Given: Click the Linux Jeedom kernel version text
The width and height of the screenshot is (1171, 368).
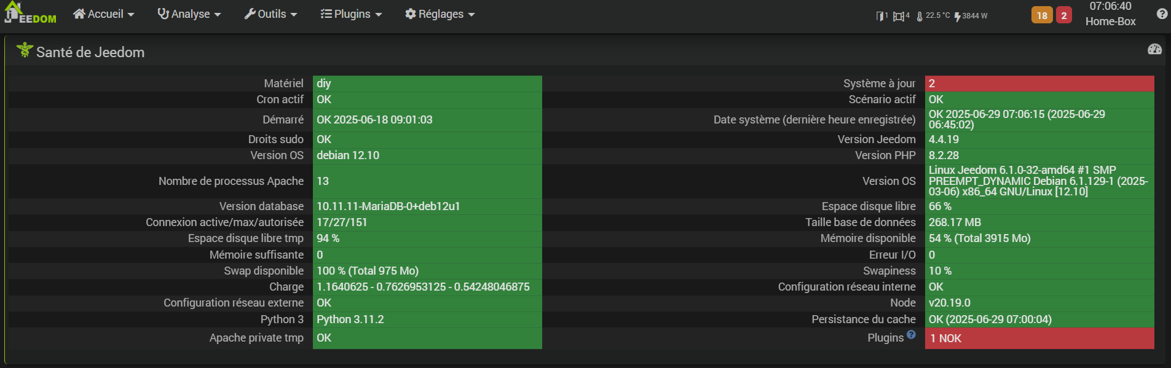Looking at the screenshot, I should tap(1039, 181).
